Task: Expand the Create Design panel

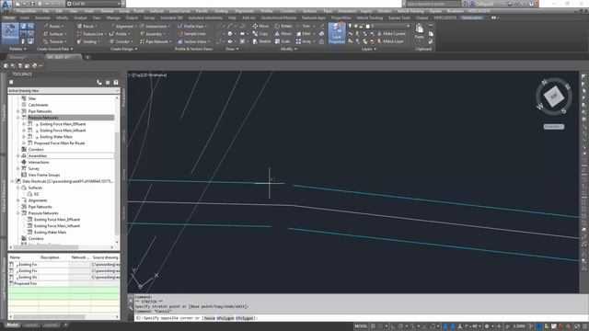Action: (x=124, y=49)
